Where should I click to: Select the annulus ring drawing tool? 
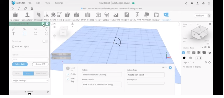[47, 34]
